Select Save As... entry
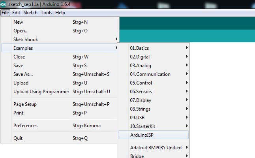Screen dimensions: 255x158 tap(59, 74)
